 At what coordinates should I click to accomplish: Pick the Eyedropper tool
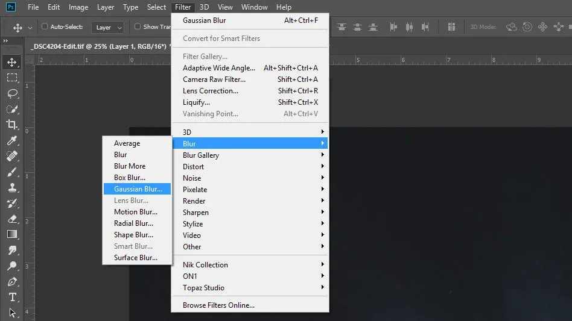click(12, 140)
